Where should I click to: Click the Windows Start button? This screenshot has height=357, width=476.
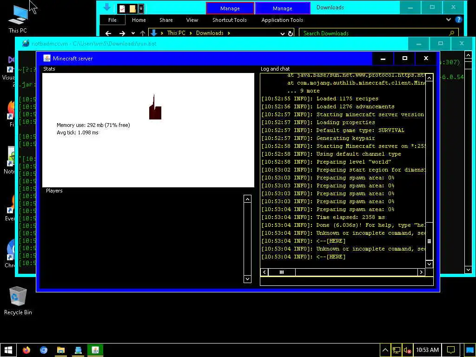pyautogui.click(x=8, y=350)
